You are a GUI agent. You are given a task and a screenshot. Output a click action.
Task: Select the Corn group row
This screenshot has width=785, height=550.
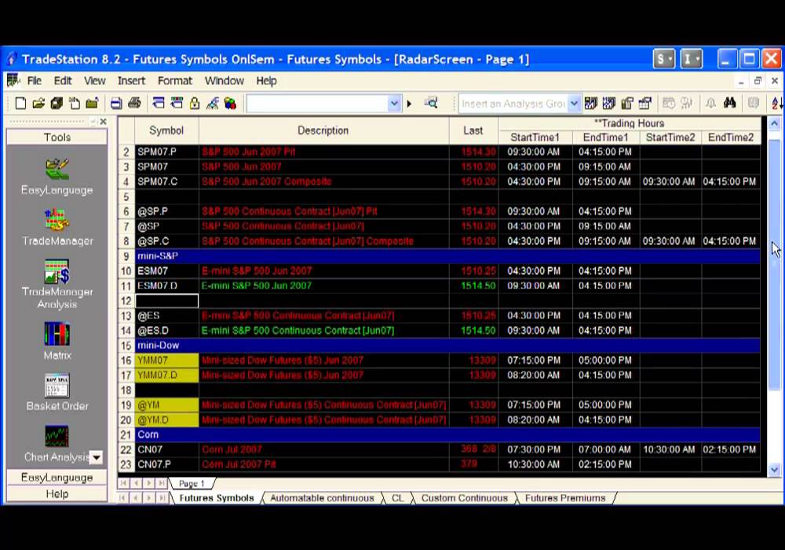tap(447, 434)
